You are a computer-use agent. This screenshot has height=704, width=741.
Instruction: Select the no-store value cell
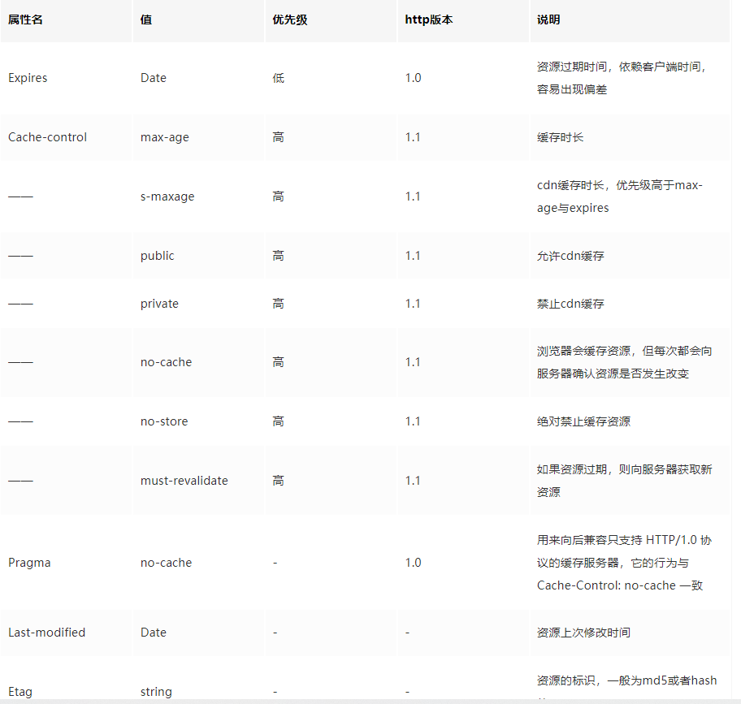pos(164,421)
